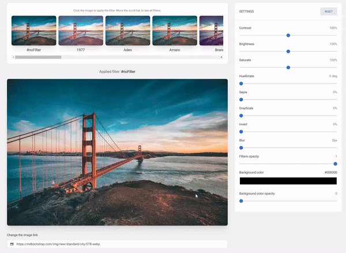Click the GrayScale slider handle
This screenshot has width=346, height=253.
(x=241, y=116)
